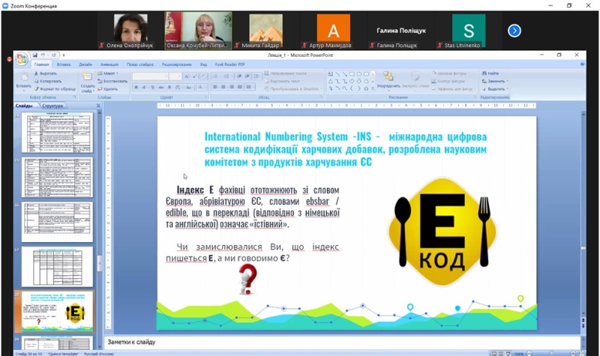Click the Undo arrow in quick access toolbar
This screenshot has height=356, width=600.
(x=43, y=55)
